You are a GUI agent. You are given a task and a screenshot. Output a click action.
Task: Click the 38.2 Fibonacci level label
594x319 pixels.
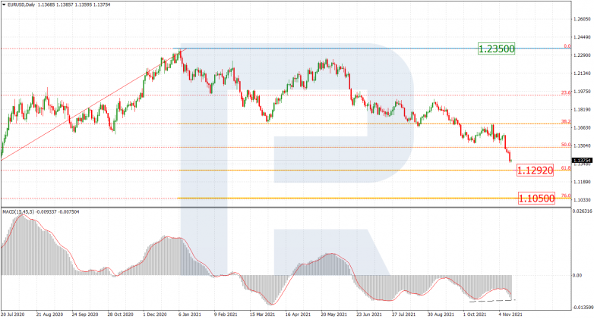[x=566, y=122]
